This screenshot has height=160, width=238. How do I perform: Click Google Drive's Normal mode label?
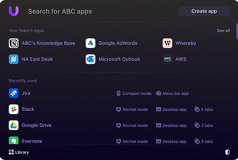click(135, 125)
